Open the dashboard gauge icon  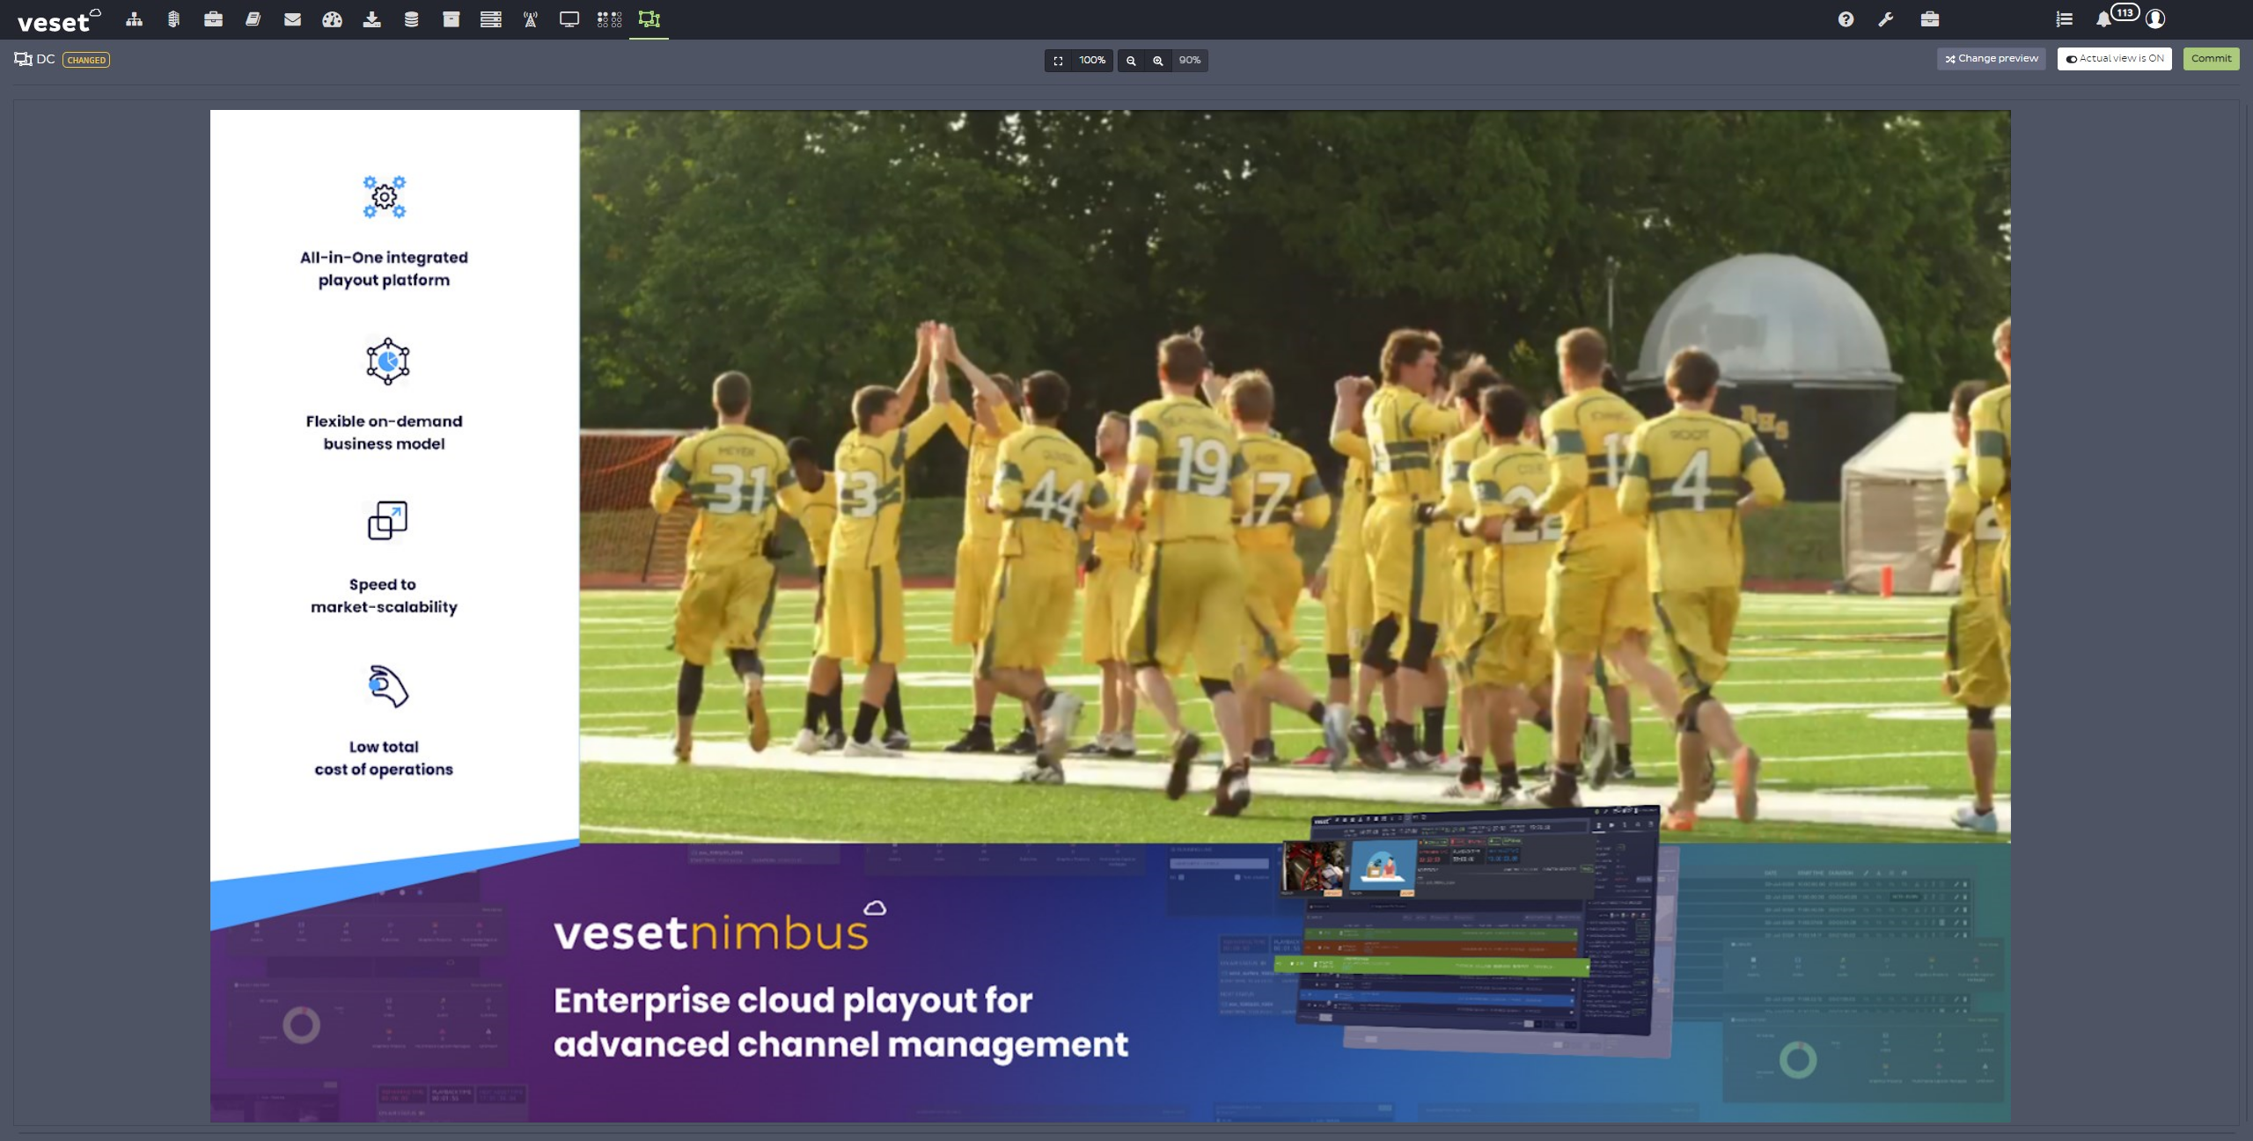(332, 19)
